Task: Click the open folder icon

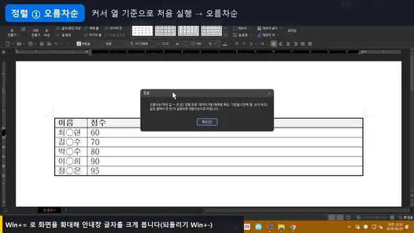Action: (19, 44)
